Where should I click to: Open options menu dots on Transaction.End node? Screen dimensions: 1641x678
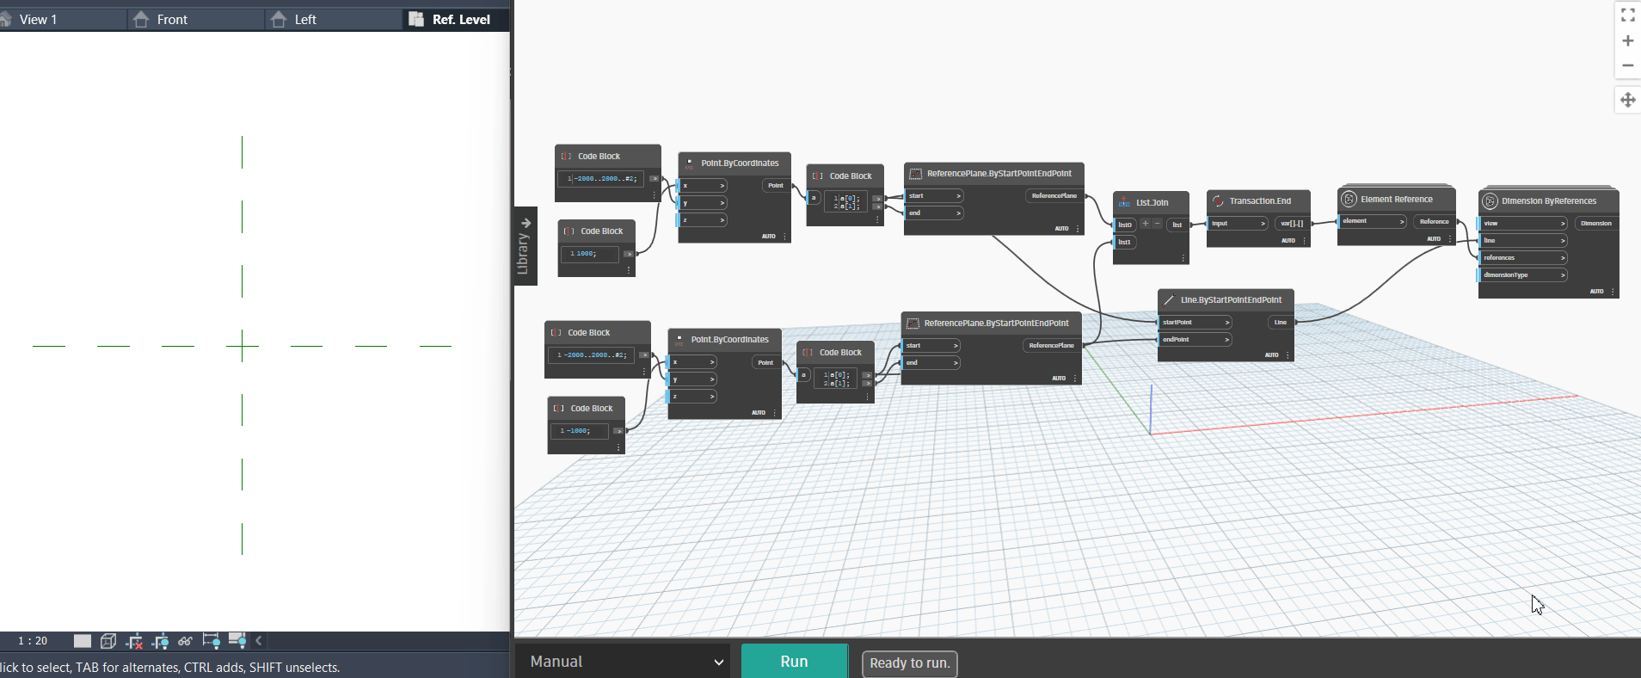(1304, 240)
